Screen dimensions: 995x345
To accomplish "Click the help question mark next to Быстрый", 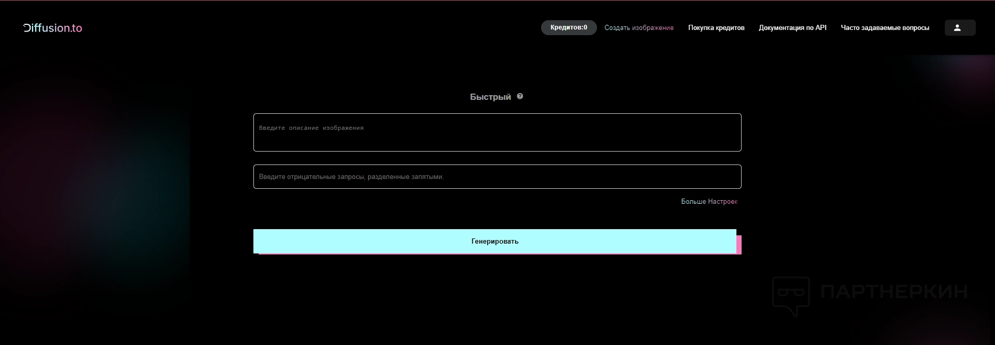I will click(520, 96).
